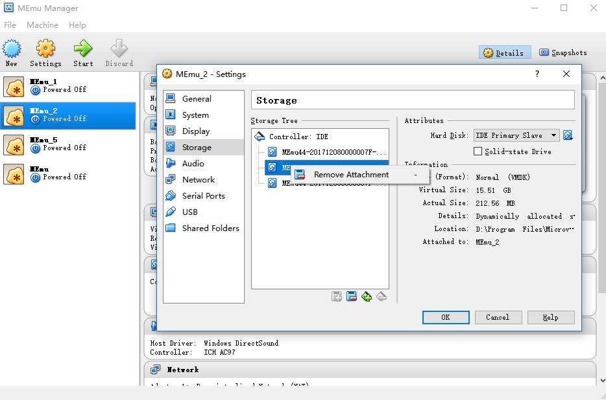606x400 pixels.
Task: Switch to the Network settings category
Action: click(x=198, y=179)
